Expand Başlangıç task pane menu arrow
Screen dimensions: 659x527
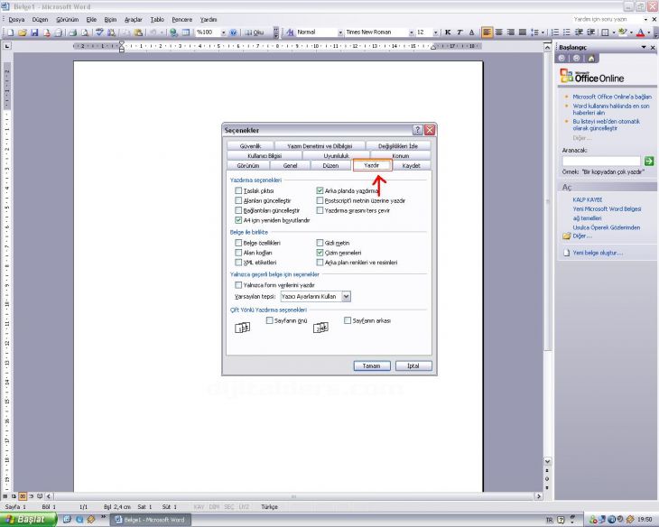tap(644, 47)
